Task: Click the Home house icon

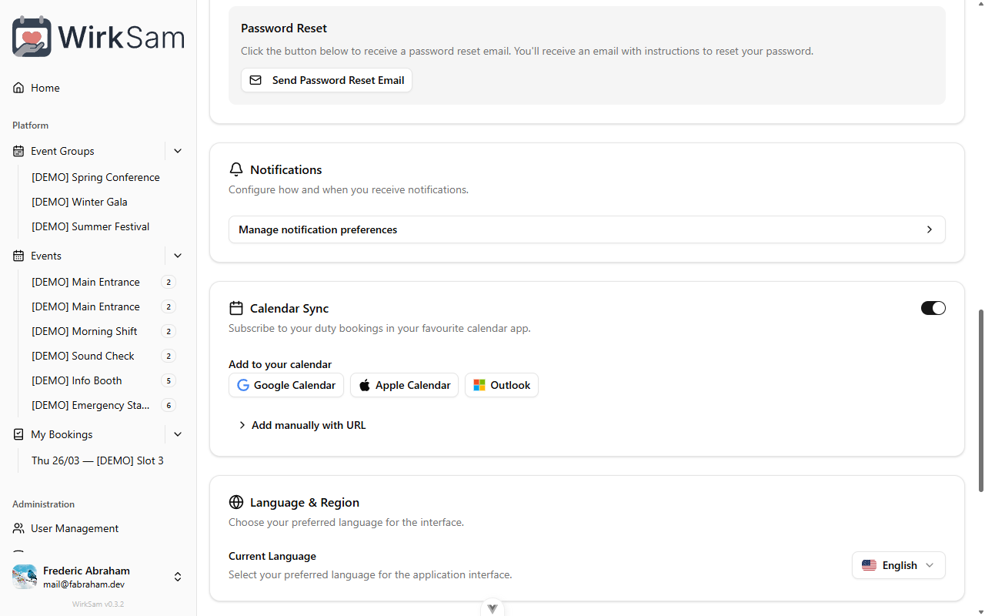Action: coord(18,88)
